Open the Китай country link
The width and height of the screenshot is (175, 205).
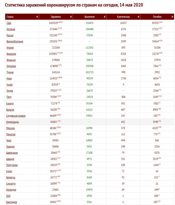[10, 84]
